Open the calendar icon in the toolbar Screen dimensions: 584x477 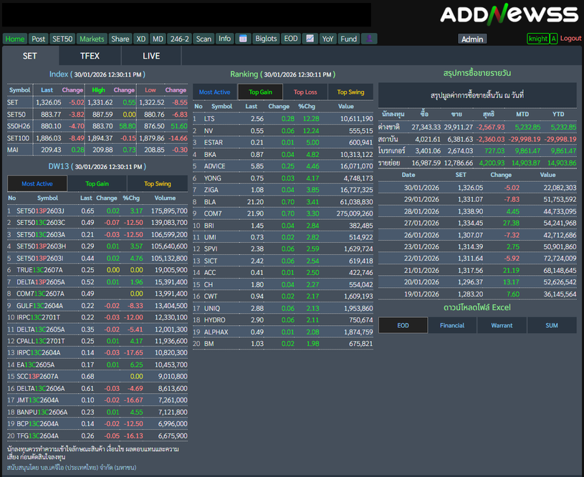tap(243, 39)
